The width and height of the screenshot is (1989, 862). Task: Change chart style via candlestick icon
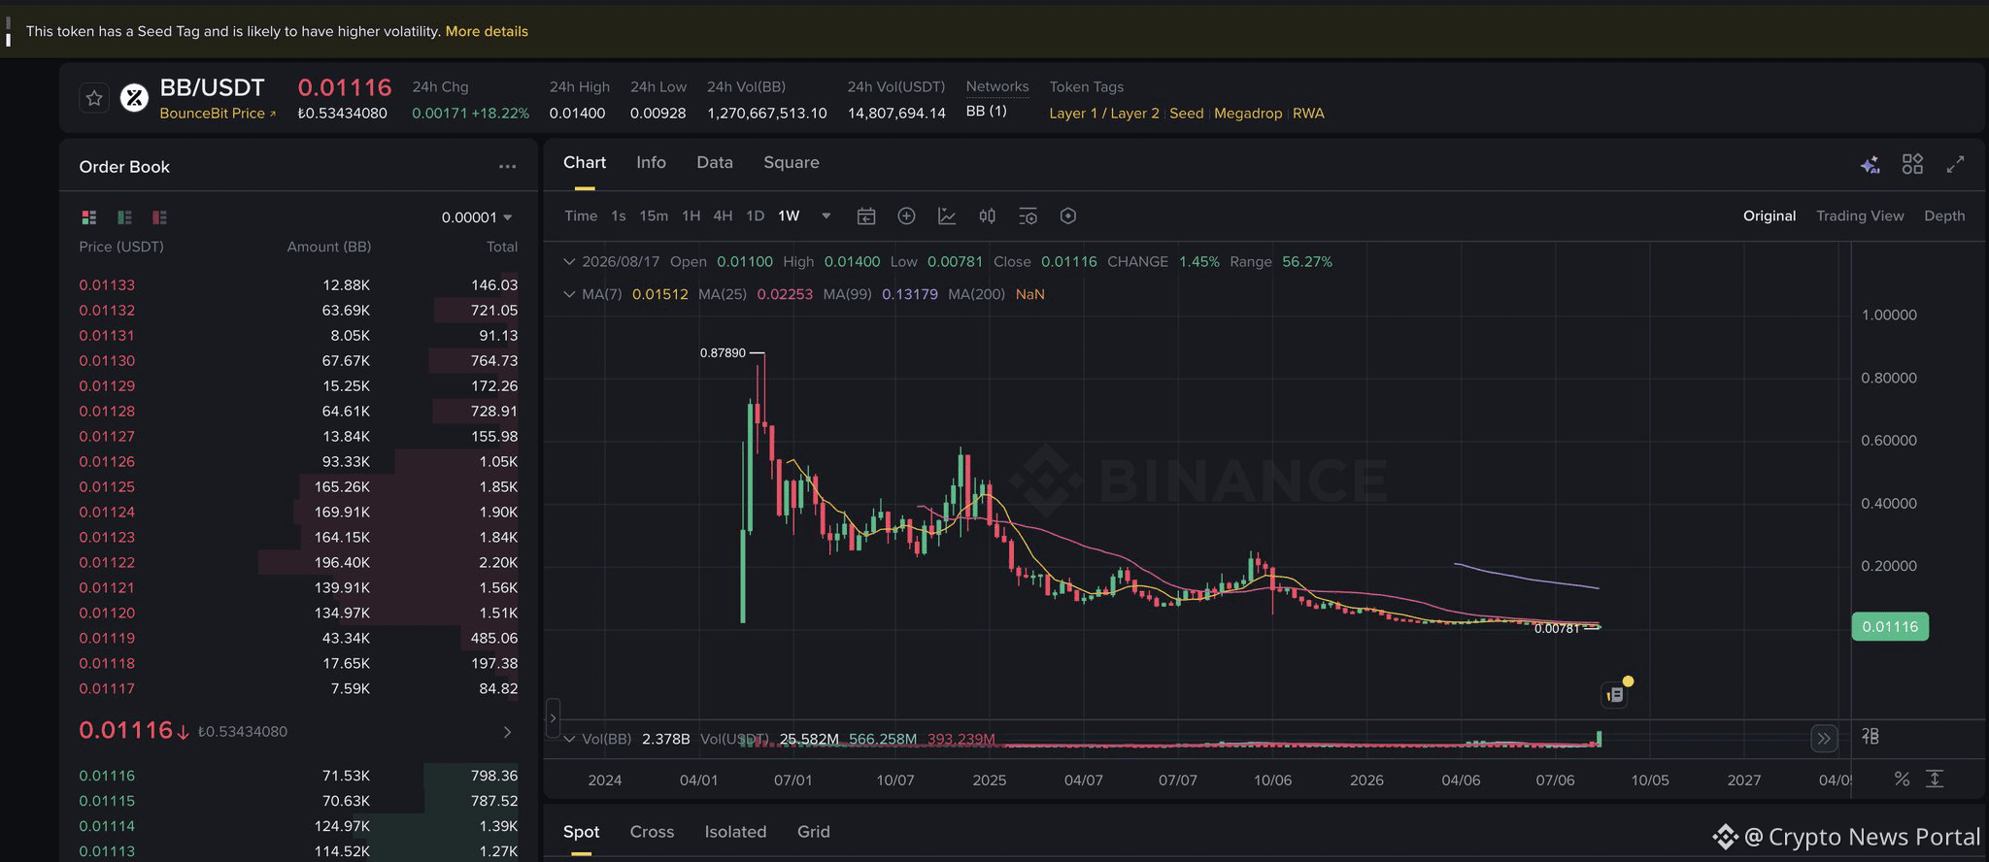click(x=987, y=216)
